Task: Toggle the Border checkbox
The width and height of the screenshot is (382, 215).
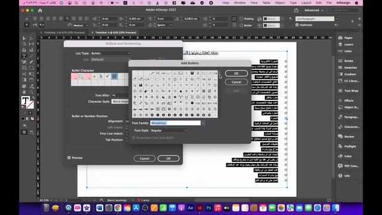Action: (x=241, y=25)
